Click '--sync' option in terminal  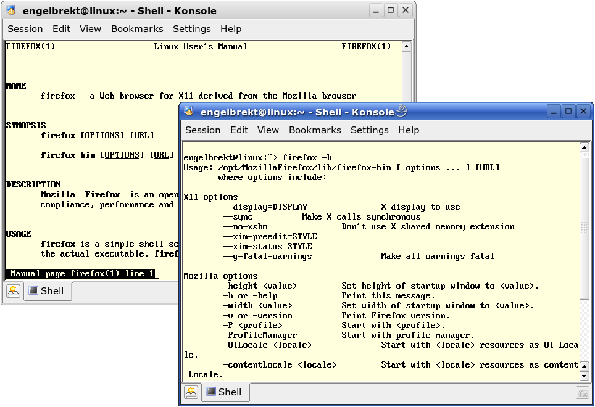tap(238, 217)
